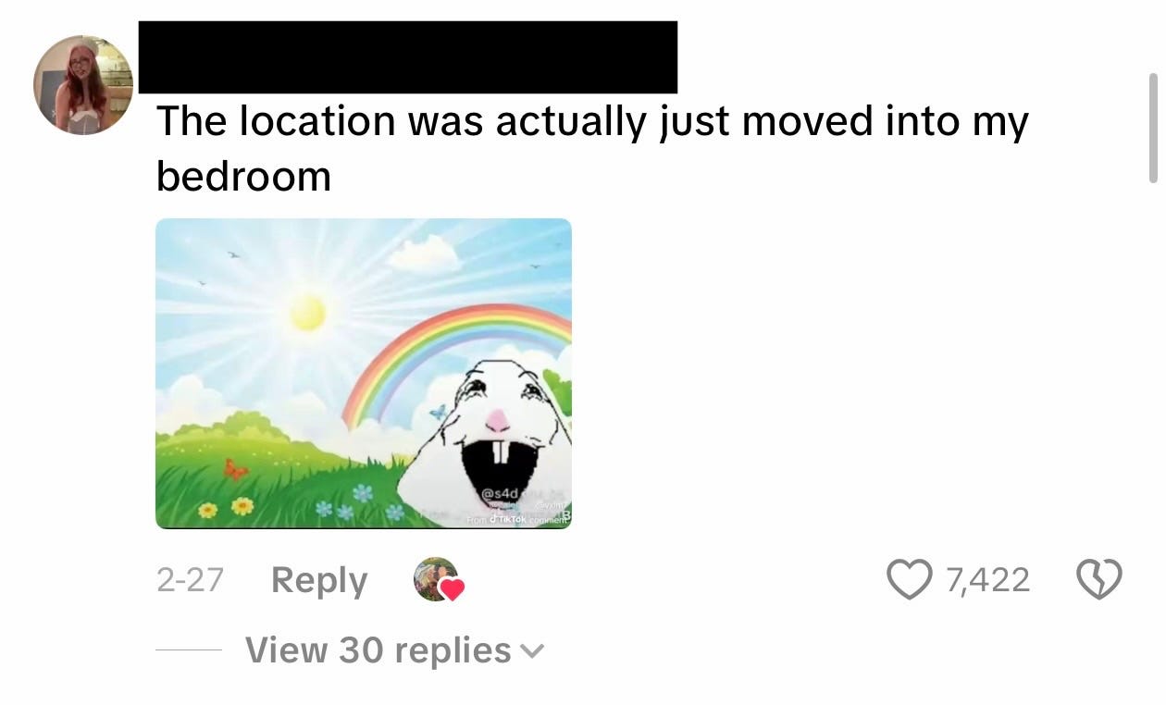Click the blacked-out username bar
1166x705 pixels.
407,56
